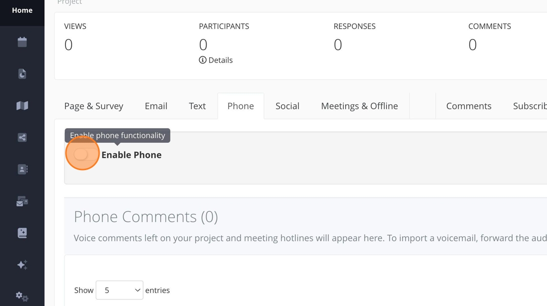The height and width of the screenshot is (306, 547).
Task: Click the AI sparkles sidebar icon
Action: click(x=22, y=264)
